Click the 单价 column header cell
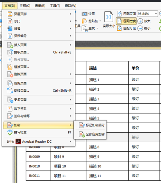This screenshot has height=183, width=161. click(x=144, y=68)
